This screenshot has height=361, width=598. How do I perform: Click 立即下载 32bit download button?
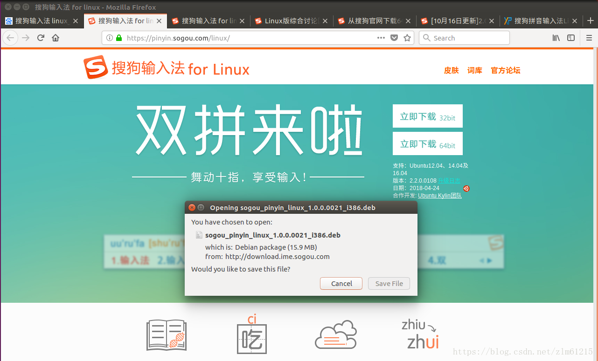pos(428,116)
